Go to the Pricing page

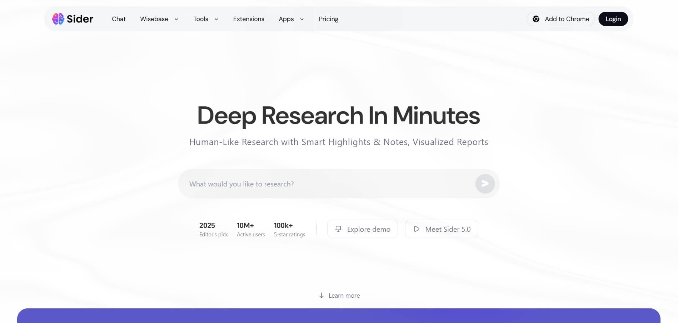(x=329, y=19)
